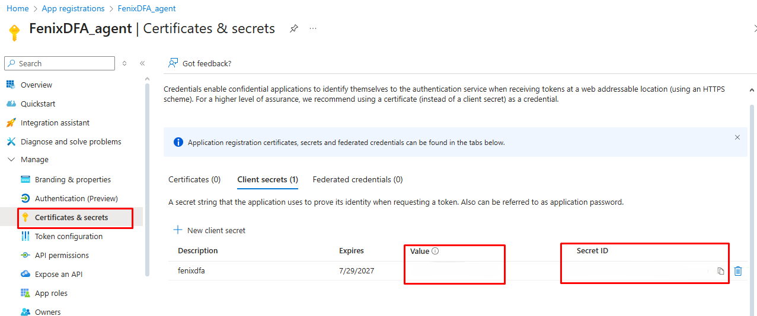The image size is (757, 316).
Task: Collapse the credentials description chevron
Action: click(x=752, y=90)
